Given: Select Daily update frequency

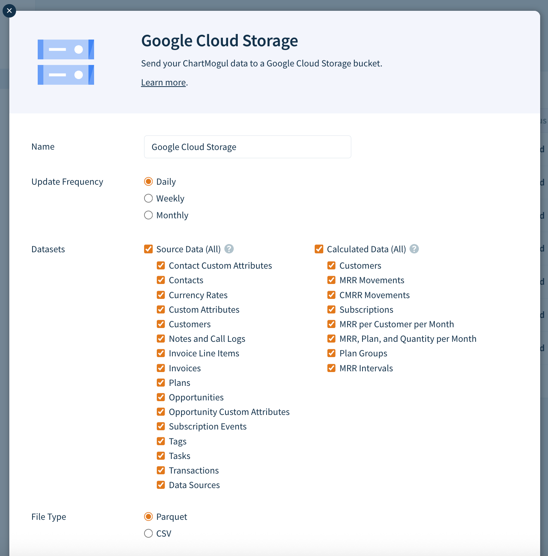Looking at the screenshot, I should (x=149, y=182).
